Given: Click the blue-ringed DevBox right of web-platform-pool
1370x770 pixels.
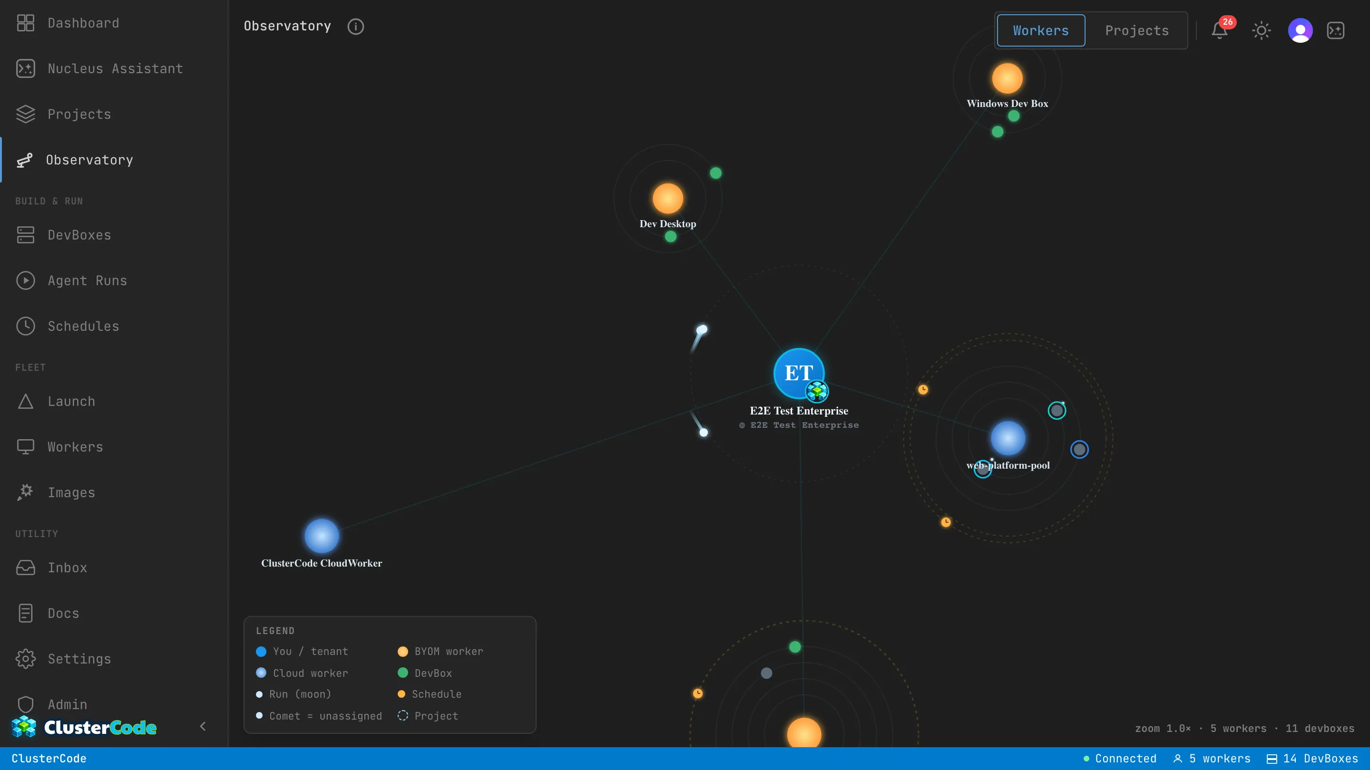Looking at the screenshot, I should (1080, 450).
